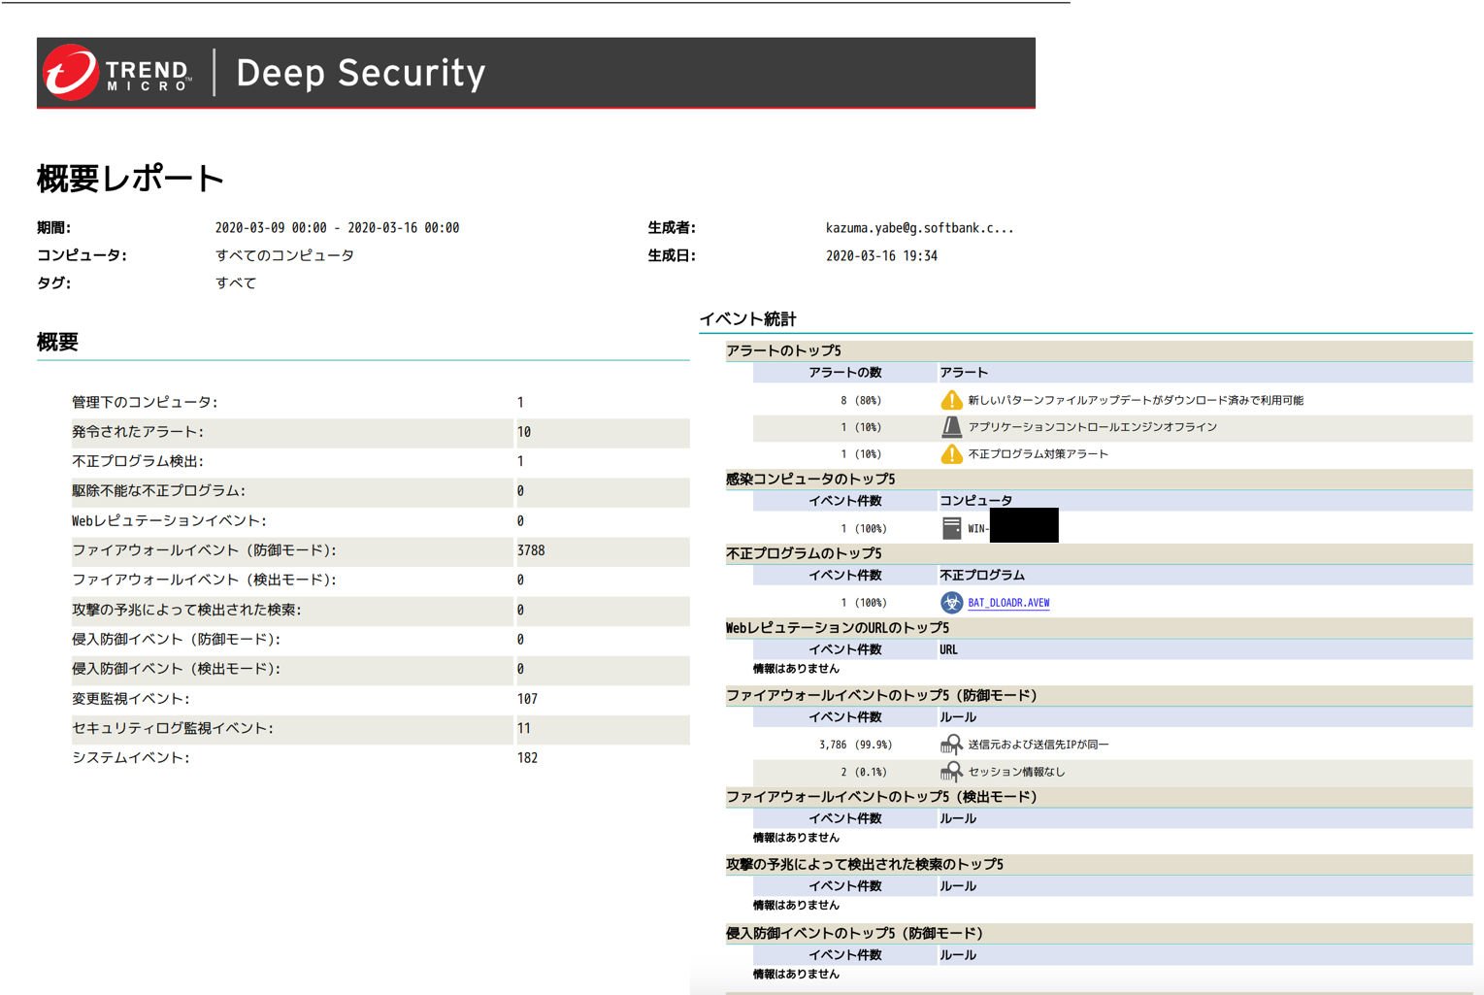The height and width of the screenshot is (995, 1484).
Task: Click the アラートの数 column header
Action: [x=845, y=373]
